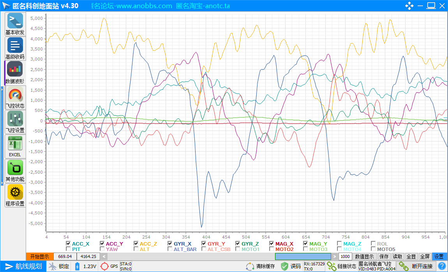Screen dimensions: 448x272
Task: Enable the MOTO2 waveform checkbox
Action: tap(272, 249)
